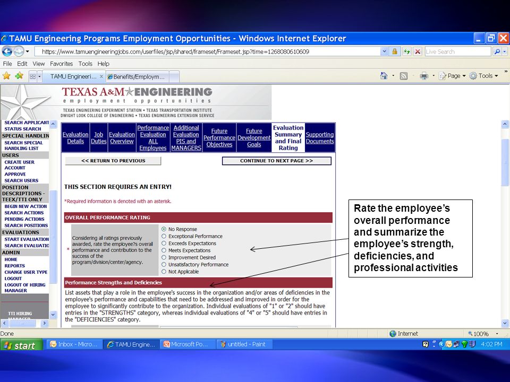Click the Print icon

[x=424, y=76]
